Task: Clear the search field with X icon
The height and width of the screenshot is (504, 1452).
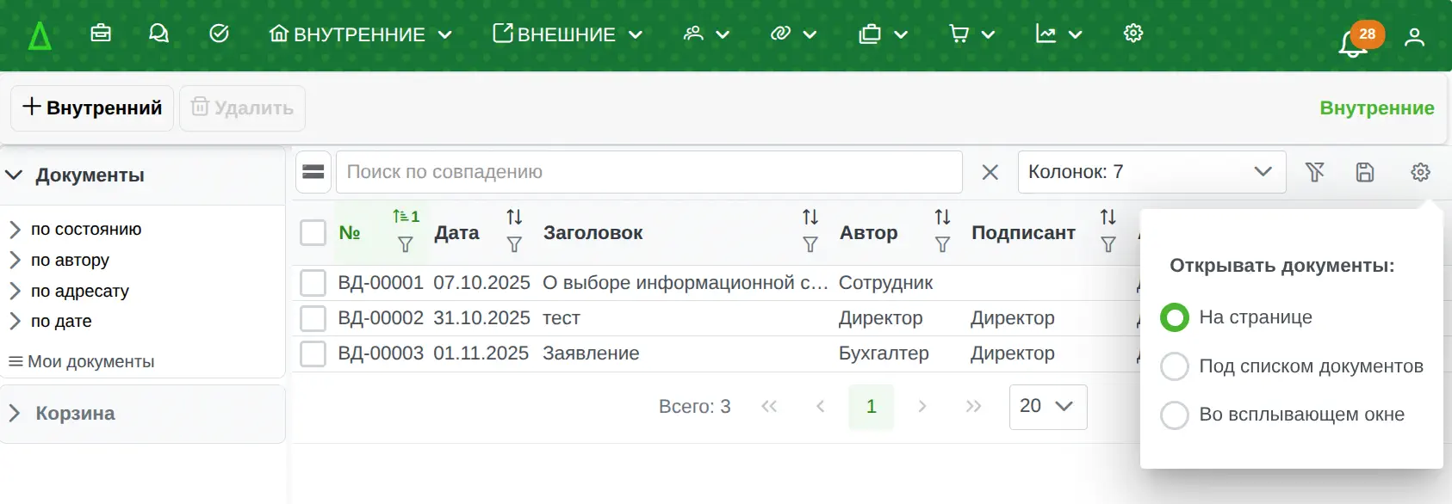Action: pos(990,172)
